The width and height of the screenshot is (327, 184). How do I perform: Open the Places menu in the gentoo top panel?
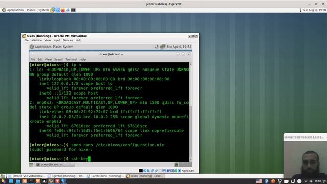click(31, 10)
